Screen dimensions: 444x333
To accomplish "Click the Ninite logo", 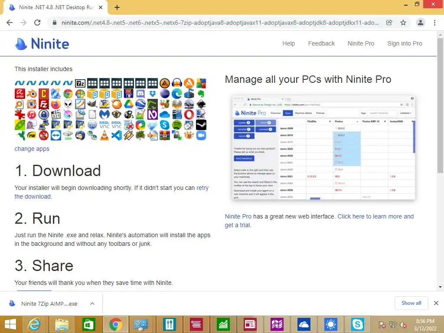I will pyautogui.click(x=42, y=44).
